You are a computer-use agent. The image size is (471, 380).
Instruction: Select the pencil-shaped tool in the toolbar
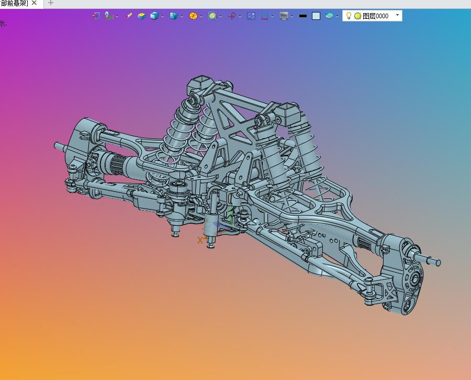click(129, 16)
